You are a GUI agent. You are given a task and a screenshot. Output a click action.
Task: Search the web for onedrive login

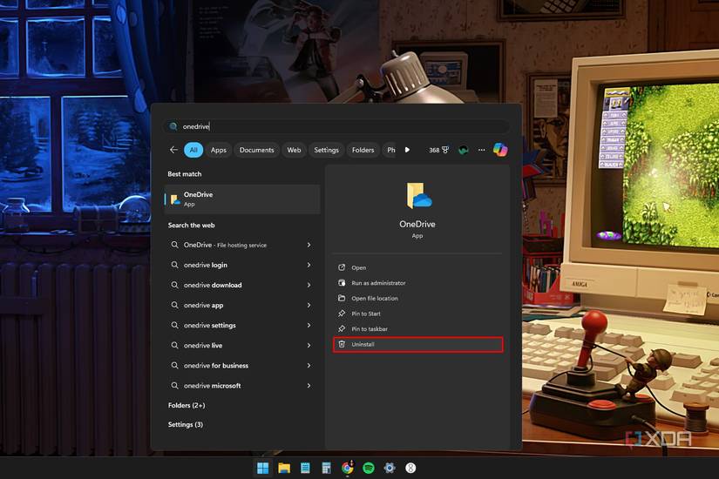(x=206, y=265)
